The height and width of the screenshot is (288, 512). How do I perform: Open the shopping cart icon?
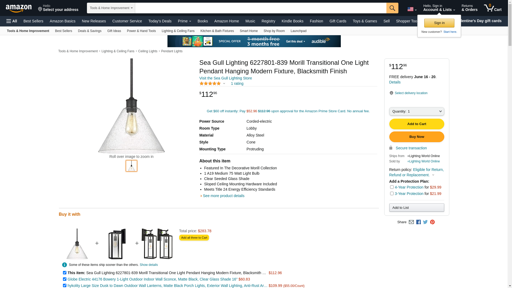click(492, 8)
